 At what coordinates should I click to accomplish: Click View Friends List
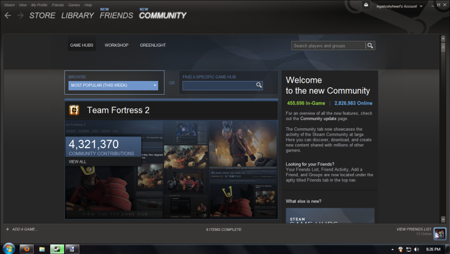414,229
